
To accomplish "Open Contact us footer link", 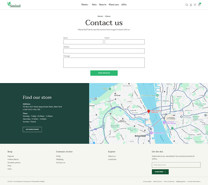I will coord(61,162).
